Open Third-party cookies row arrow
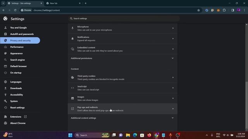Image resolution: width=248 pixels, height=139 pixels. [173, 78]
